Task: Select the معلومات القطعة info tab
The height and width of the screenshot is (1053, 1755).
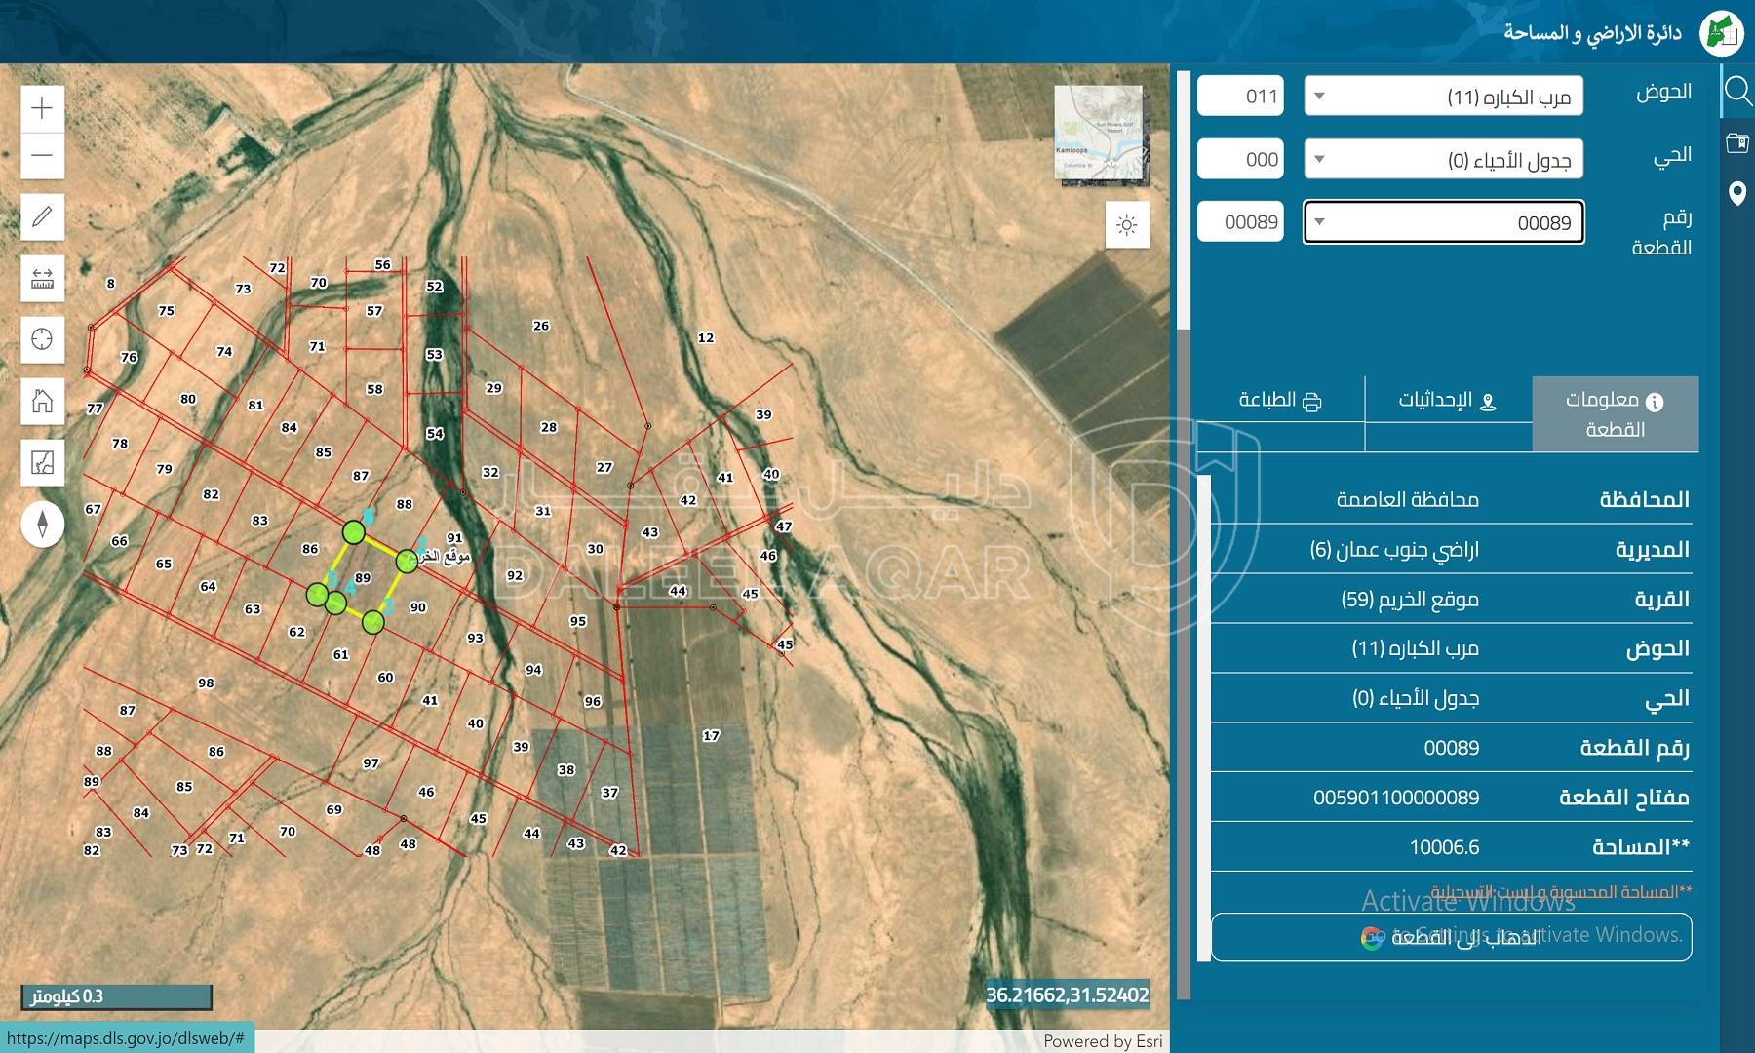Action: point(1615,414)
